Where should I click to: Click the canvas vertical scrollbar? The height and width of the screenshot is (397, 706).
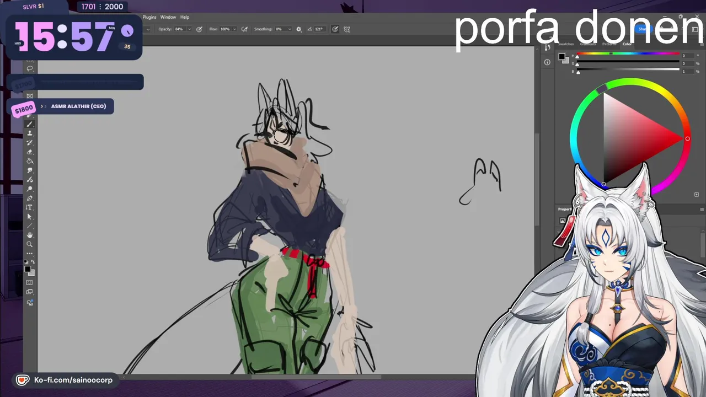537,179
